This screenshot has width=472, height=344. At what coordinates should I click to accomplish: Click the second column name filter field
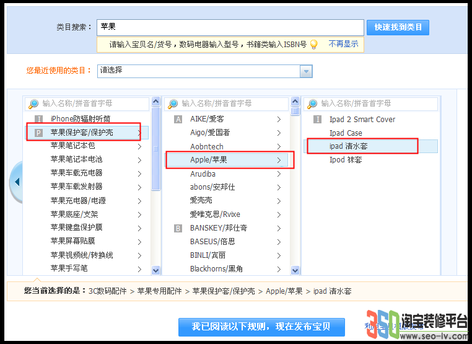(x=227, y=104)
